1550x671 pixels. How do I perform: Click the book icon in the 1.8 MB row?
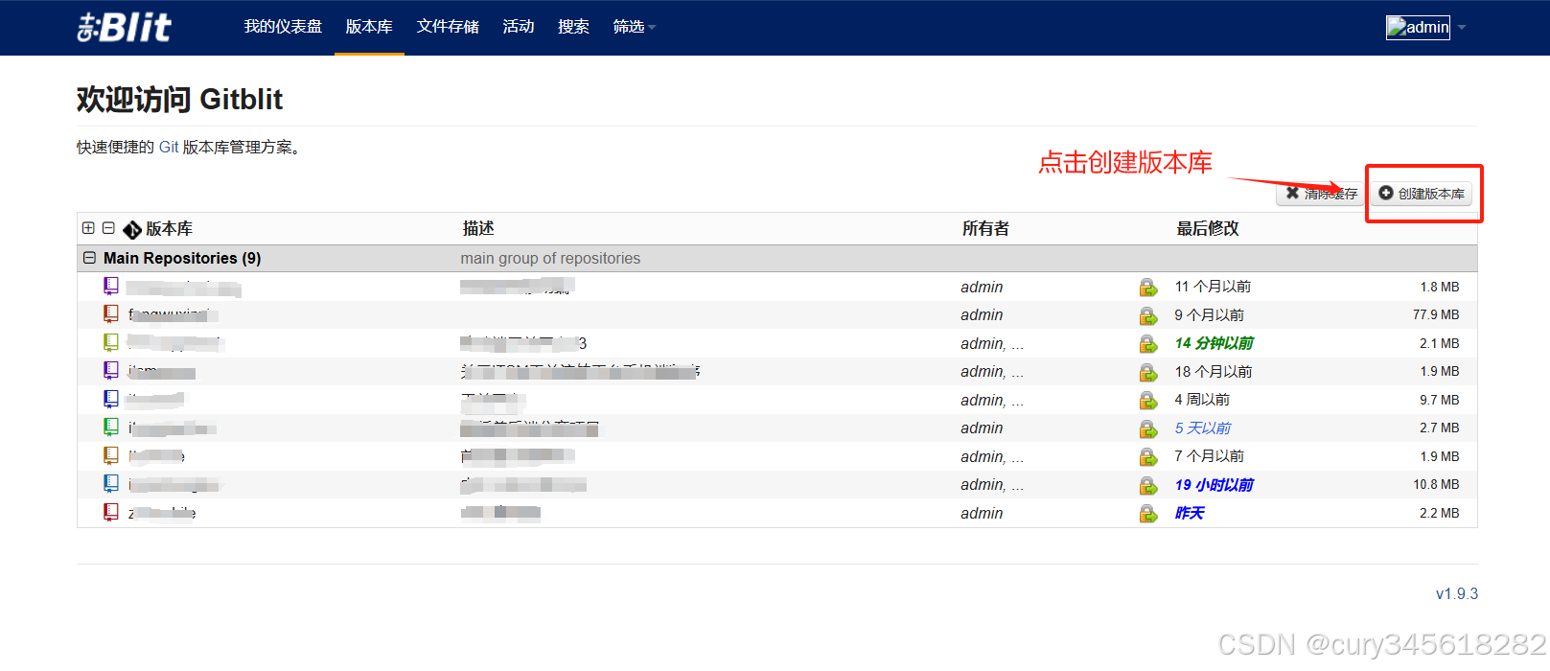pyautogui.click(x=111, y=286)
